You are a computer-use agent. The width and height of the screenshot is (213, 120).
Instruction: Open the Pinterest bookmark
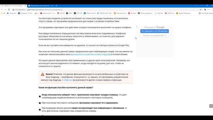[132, 13]
